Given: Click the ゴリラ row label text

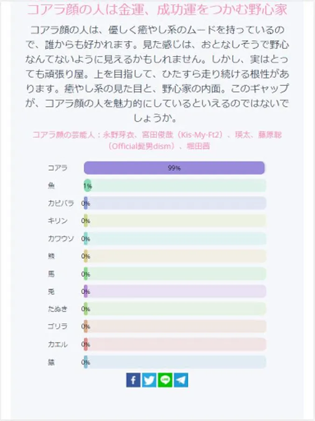Looking at the screenshot, I should pos(58,327).
